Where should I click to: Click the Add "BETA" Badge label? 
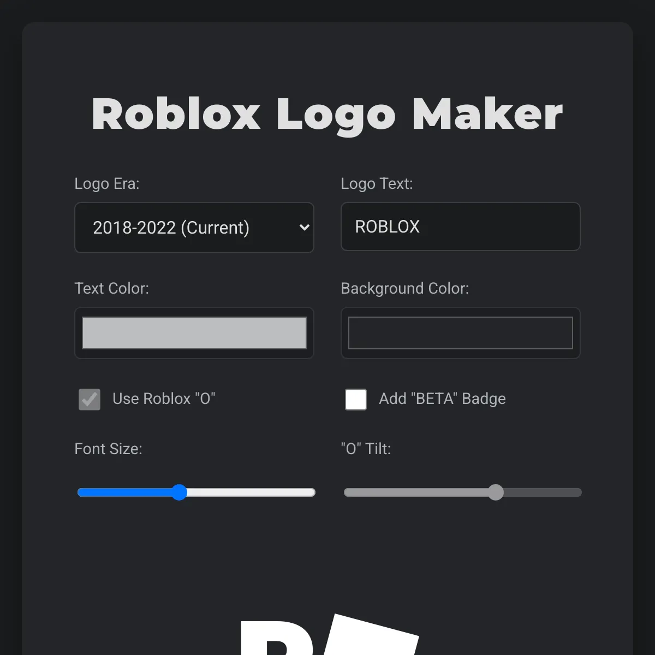pos(443,399)
